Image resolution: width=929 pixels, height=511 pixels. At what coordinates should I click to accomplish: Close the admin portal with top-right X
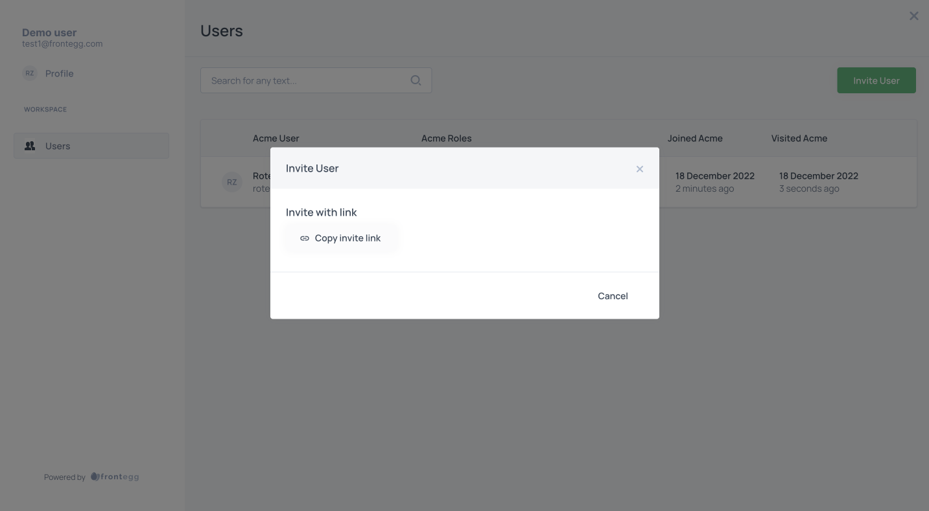click(914, 16)
